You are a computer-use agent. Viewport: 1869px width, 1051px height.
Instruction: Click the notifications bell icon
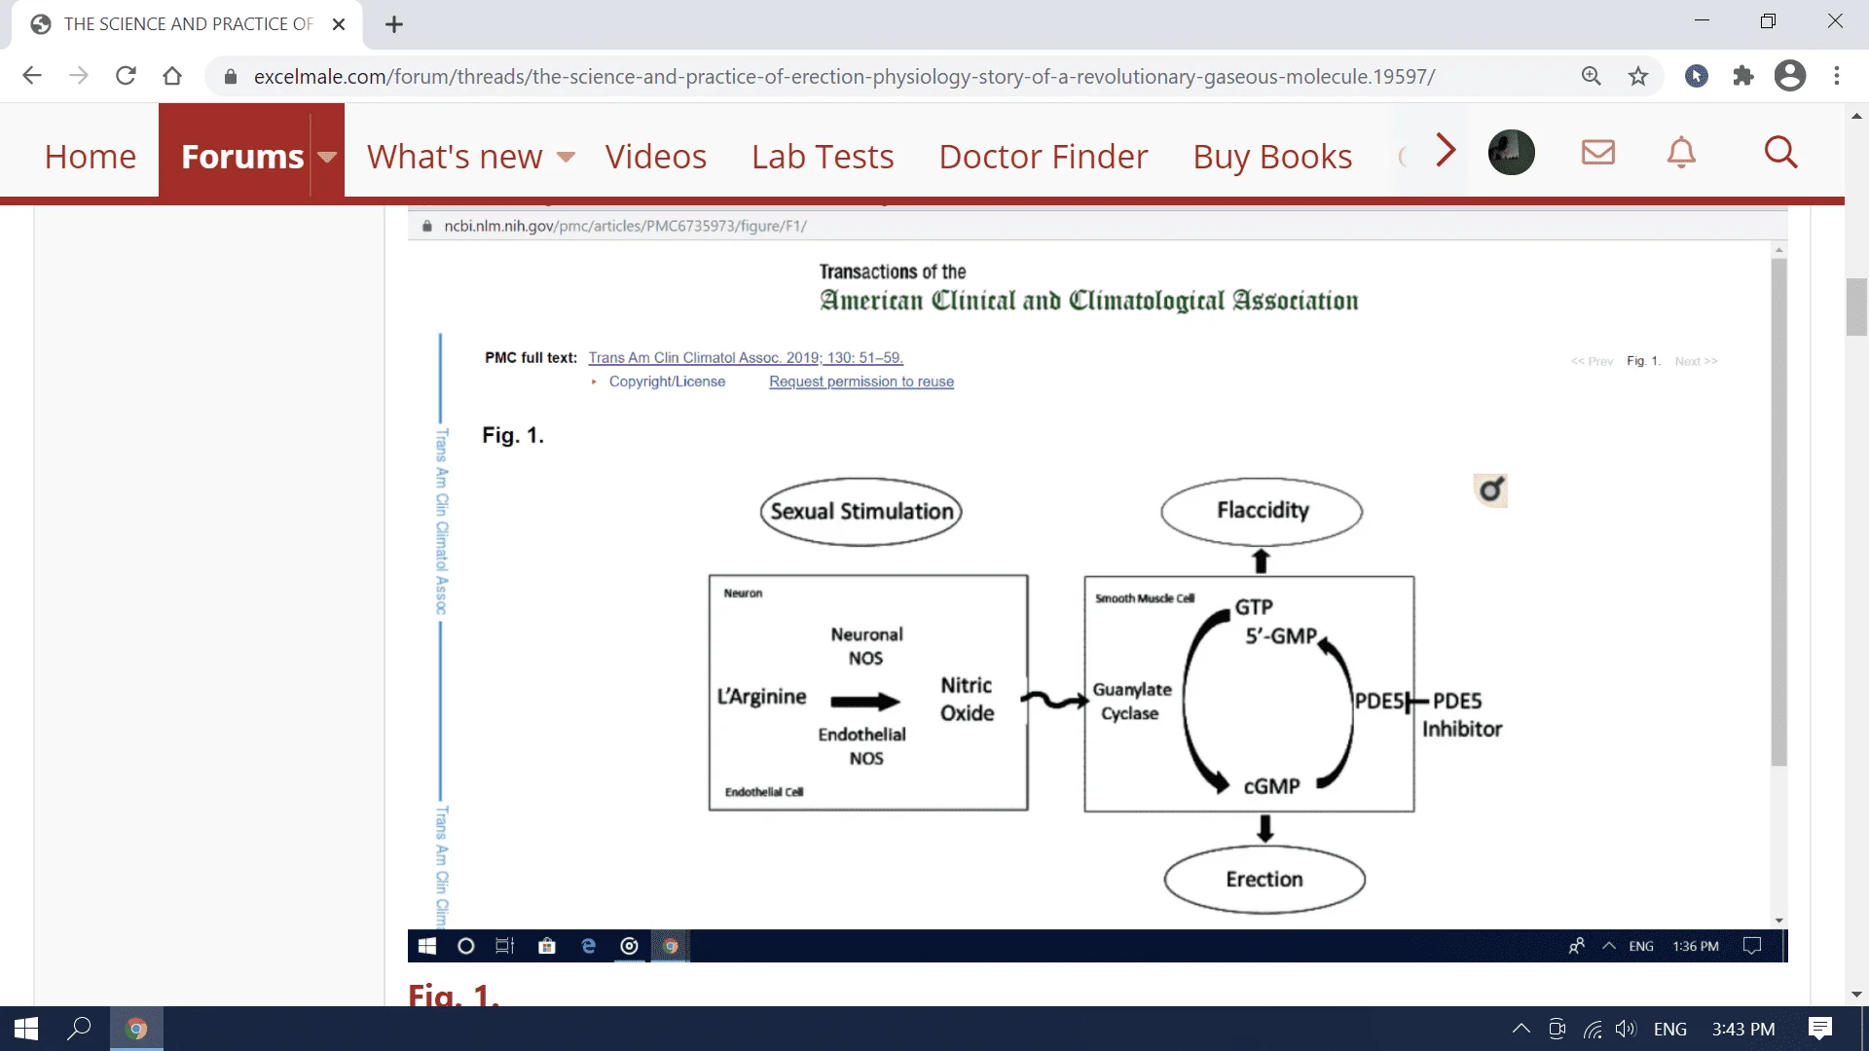pyautogui.click(x=1681, y=152)
